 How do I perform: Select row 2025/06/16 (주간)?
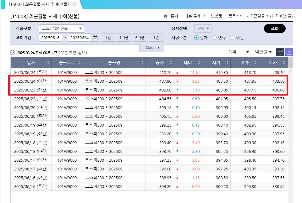149,186
